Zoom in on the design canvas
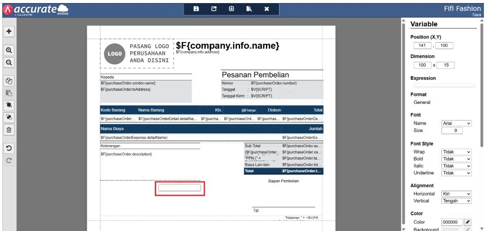The height and width of the screenshot is (231, 487). tap(9, 50)
